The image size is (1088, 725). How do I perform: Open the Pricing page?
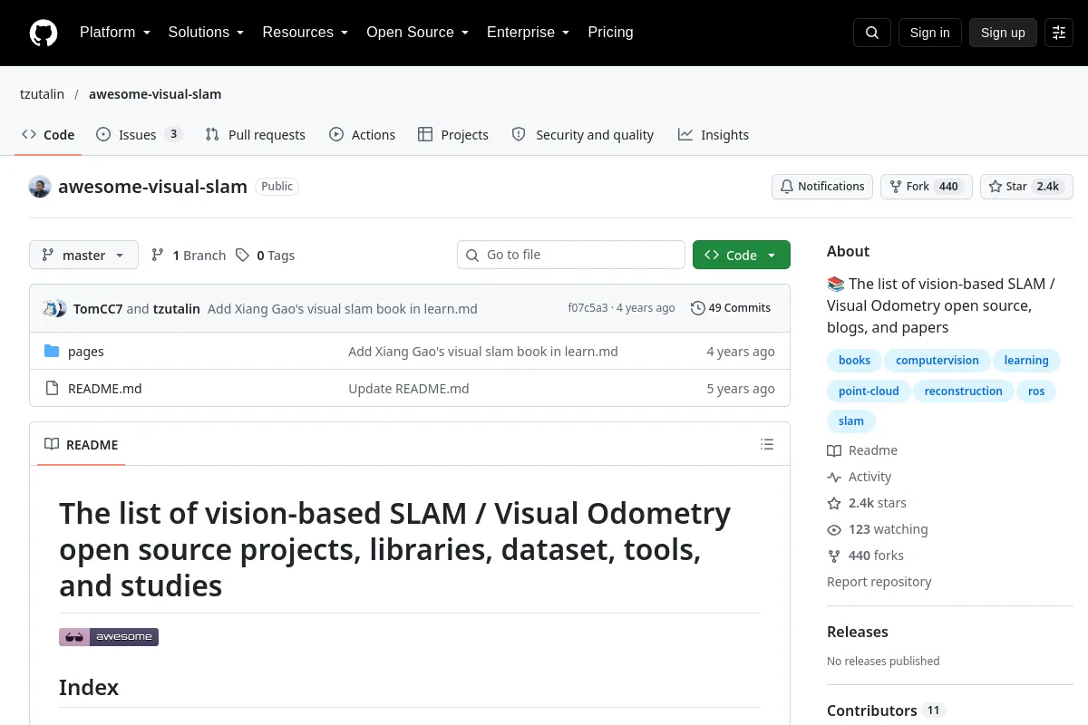point(610,33)
